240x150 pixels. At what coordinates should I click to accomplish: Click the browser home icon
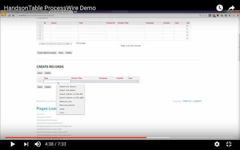[x=13, y=15]
